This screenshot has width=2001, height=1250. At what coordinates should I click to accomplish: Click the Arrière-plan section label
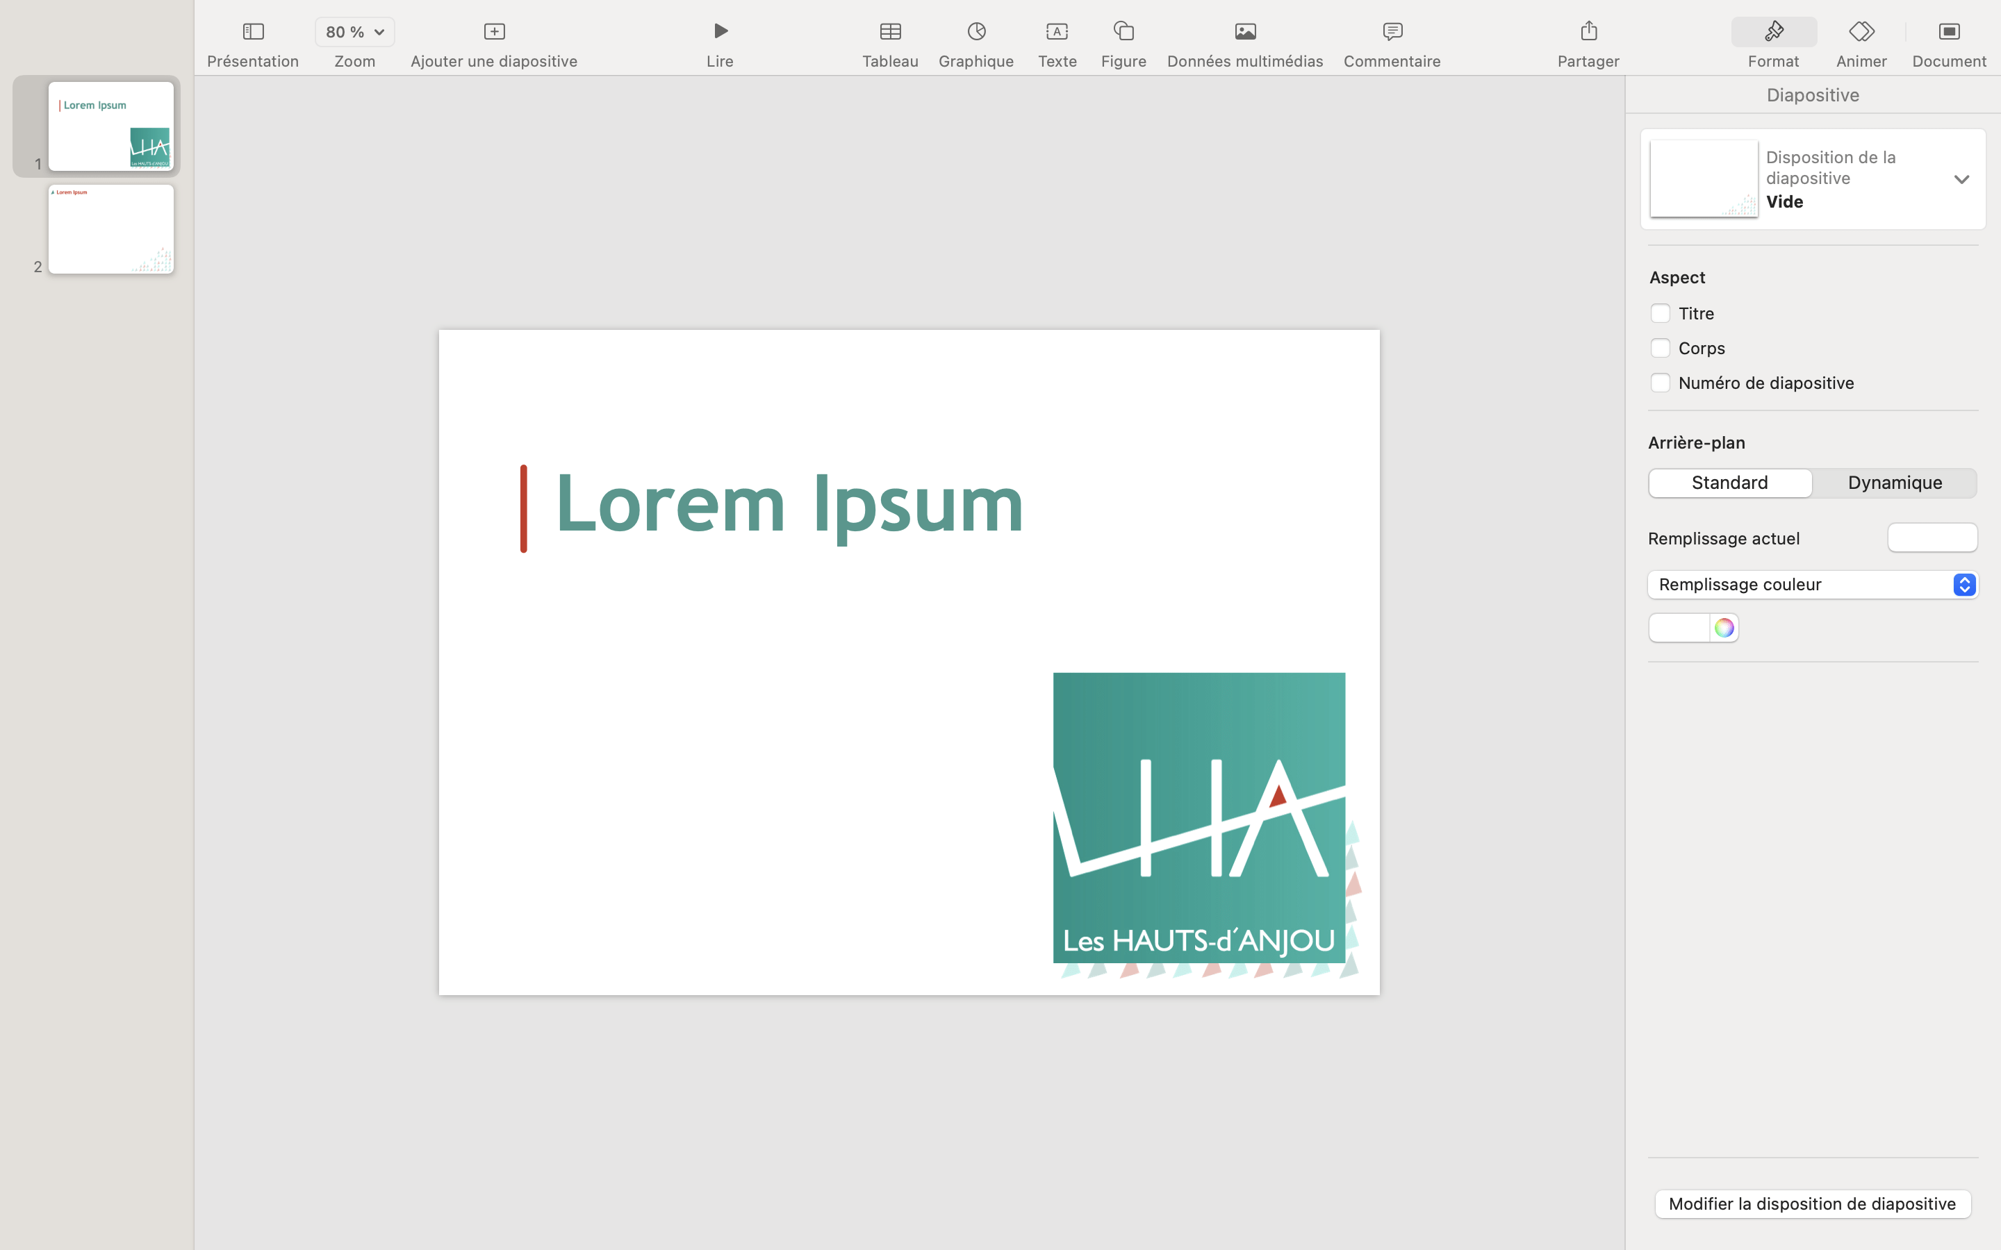click(x=1696, y=443)
